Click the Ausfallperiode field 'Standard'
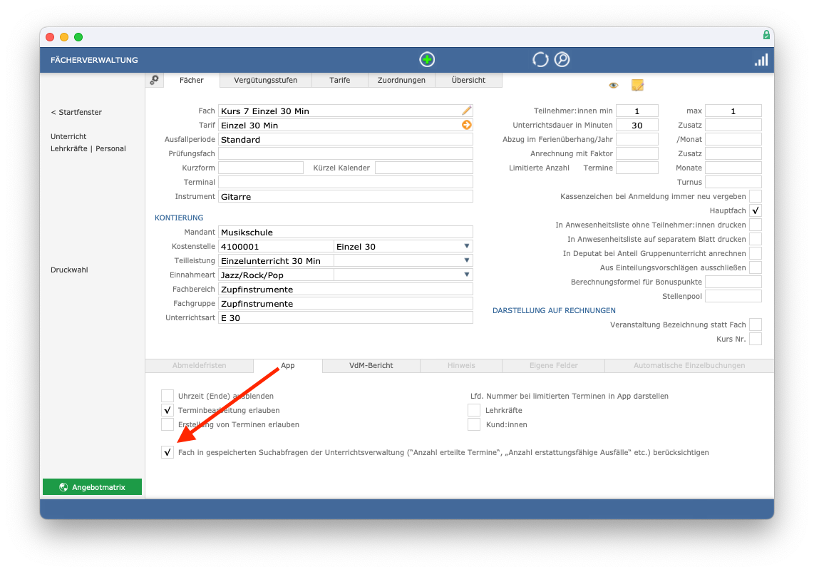Screen dimensions: 814x572 (x=345, y=139)
